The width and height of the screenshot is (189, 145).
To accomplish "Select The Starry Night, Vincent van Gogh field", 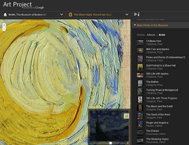I will pos(98,15).
